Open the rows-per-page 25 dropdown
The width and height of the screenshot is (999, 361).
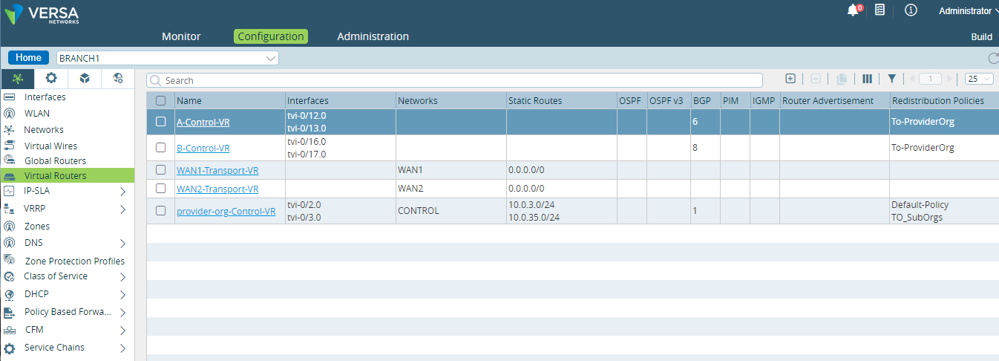[979, 79]
